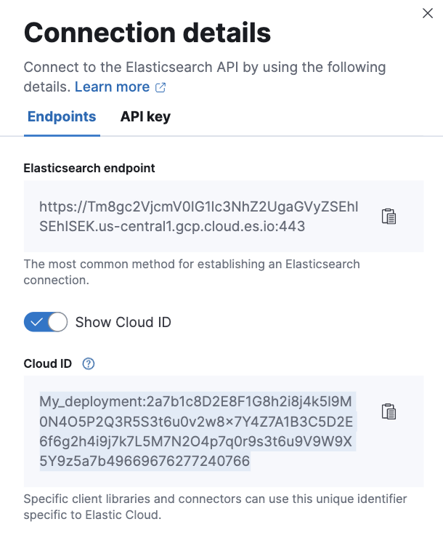Close the Connection details panel

(x=427, y=13)
